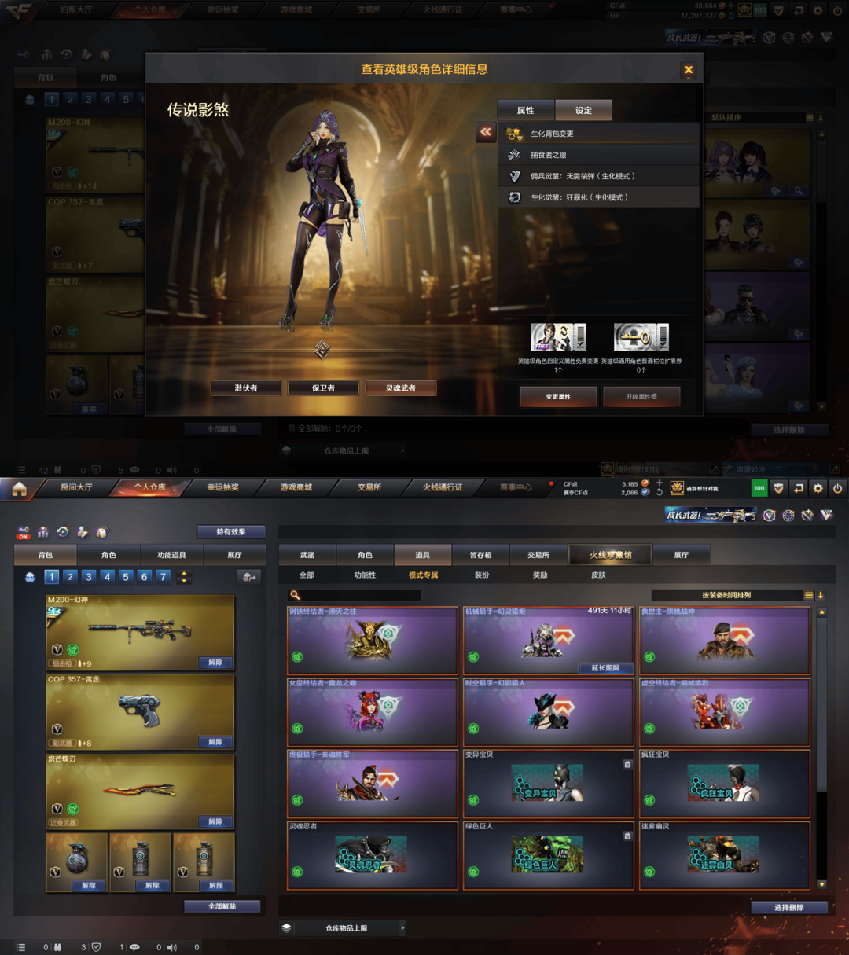
Task: Click the 491天 11小时 remaining time text
Action: point(609,611)
